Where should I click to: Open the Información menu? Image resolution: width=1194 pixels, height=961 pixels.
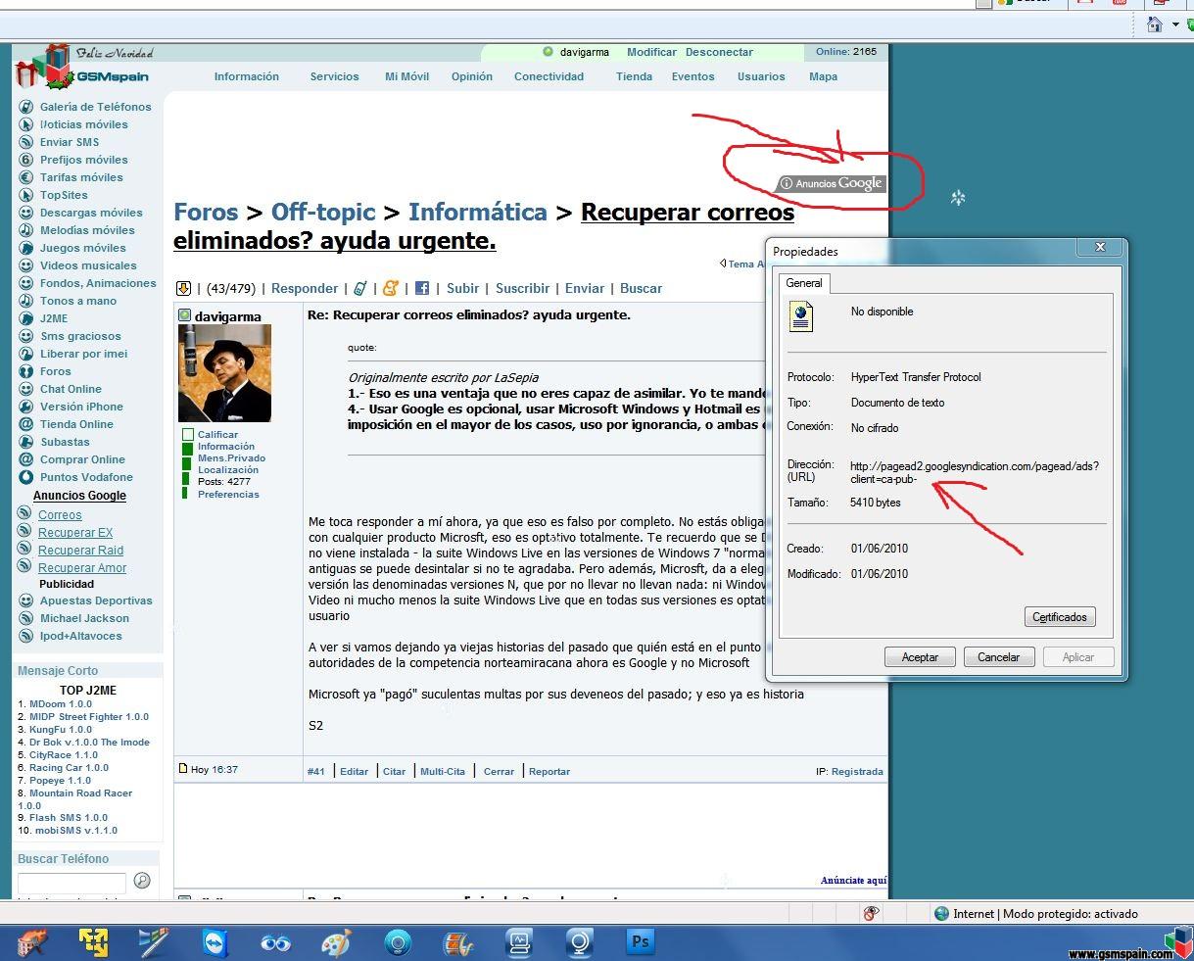(x=247, y=76)
